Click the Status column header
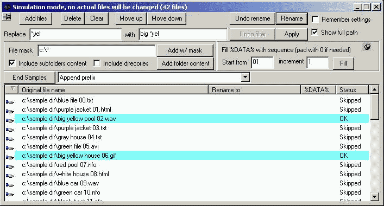Viewport: 384px width, 206px height. point(352,89)
